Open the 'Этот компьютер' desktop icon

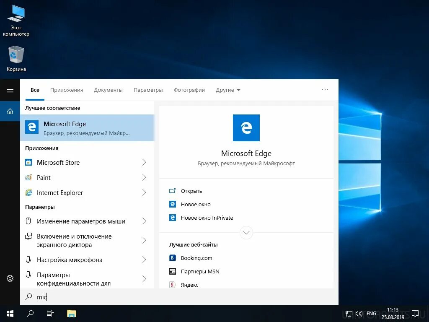point(16,21)
